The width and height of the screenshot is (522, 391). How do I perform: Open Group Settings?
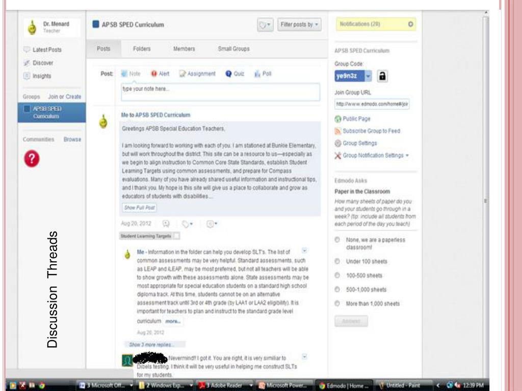pyautogui.click(x=359, y=143)
